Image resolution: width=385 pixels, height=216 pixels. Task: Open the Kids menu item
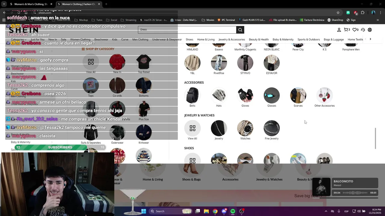[x=115, y=39]
